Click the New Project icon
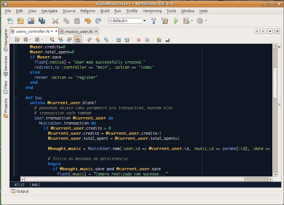 (20, 21)
